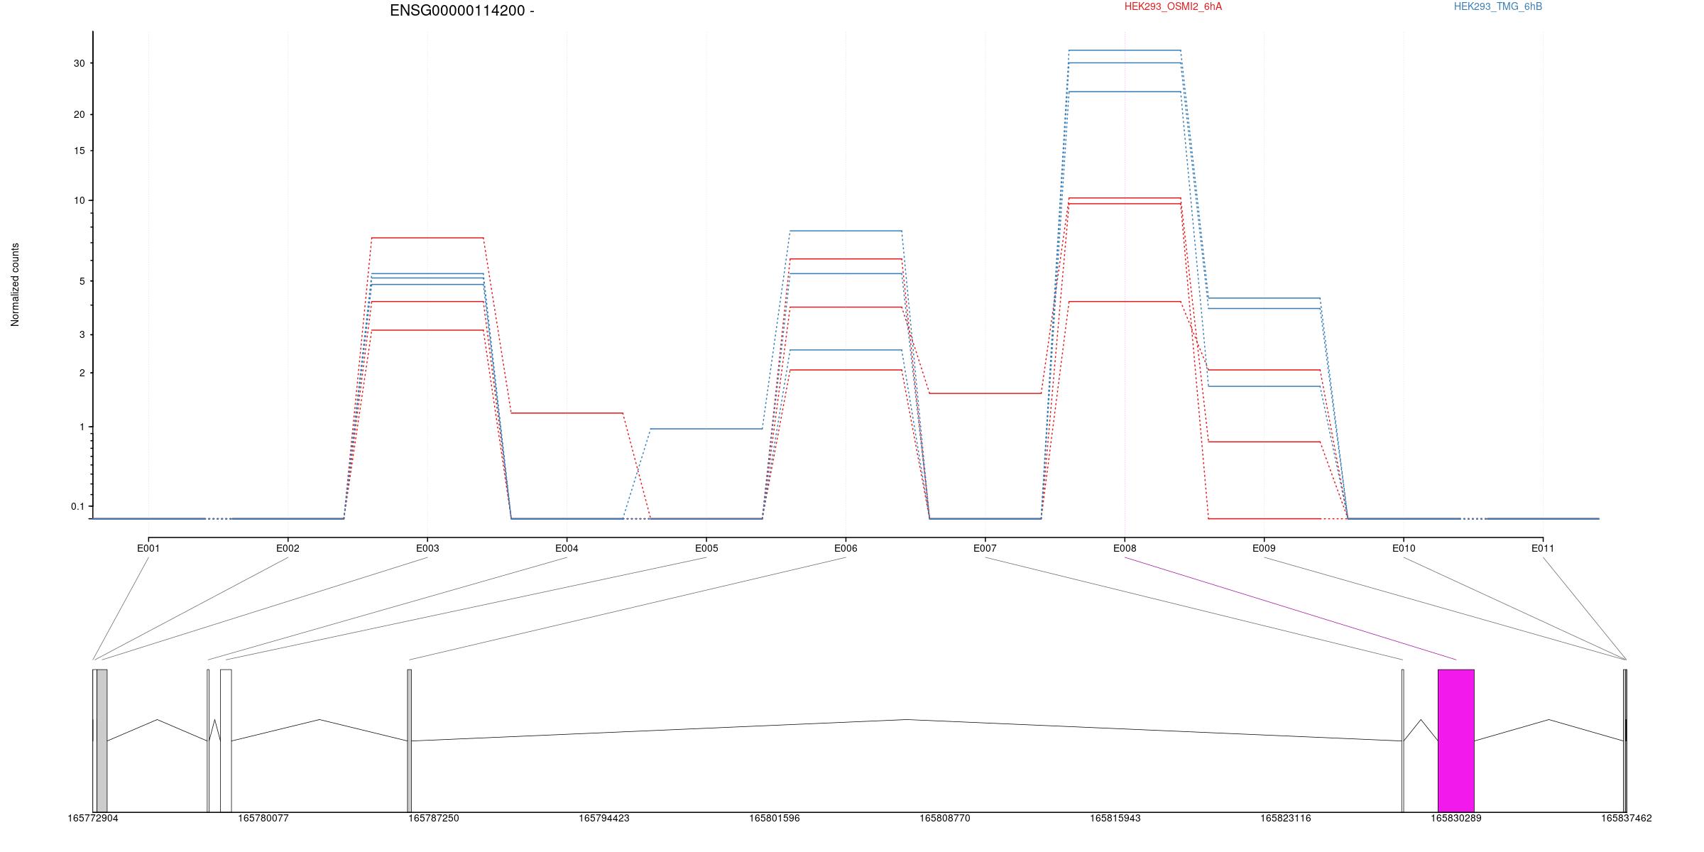Select the HEK293_OSMI2_6hA legend label
Screen dimensions: 1704x852
(x=1173, y=6)
